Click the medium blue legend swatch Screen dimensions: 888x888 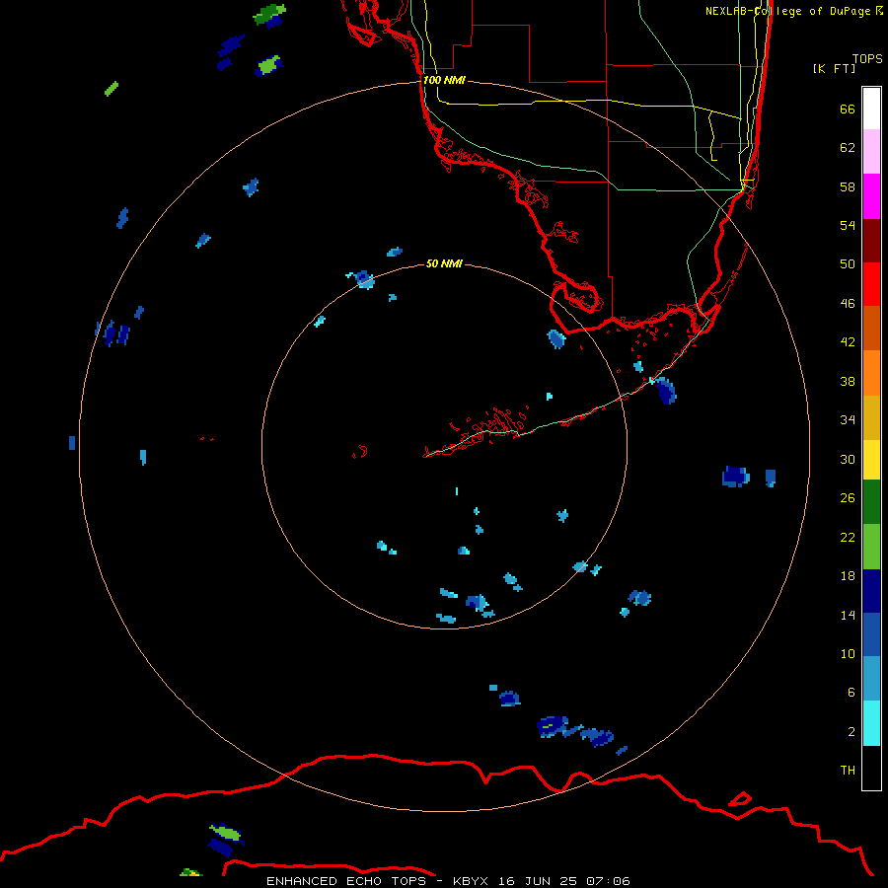pos(871,634)
